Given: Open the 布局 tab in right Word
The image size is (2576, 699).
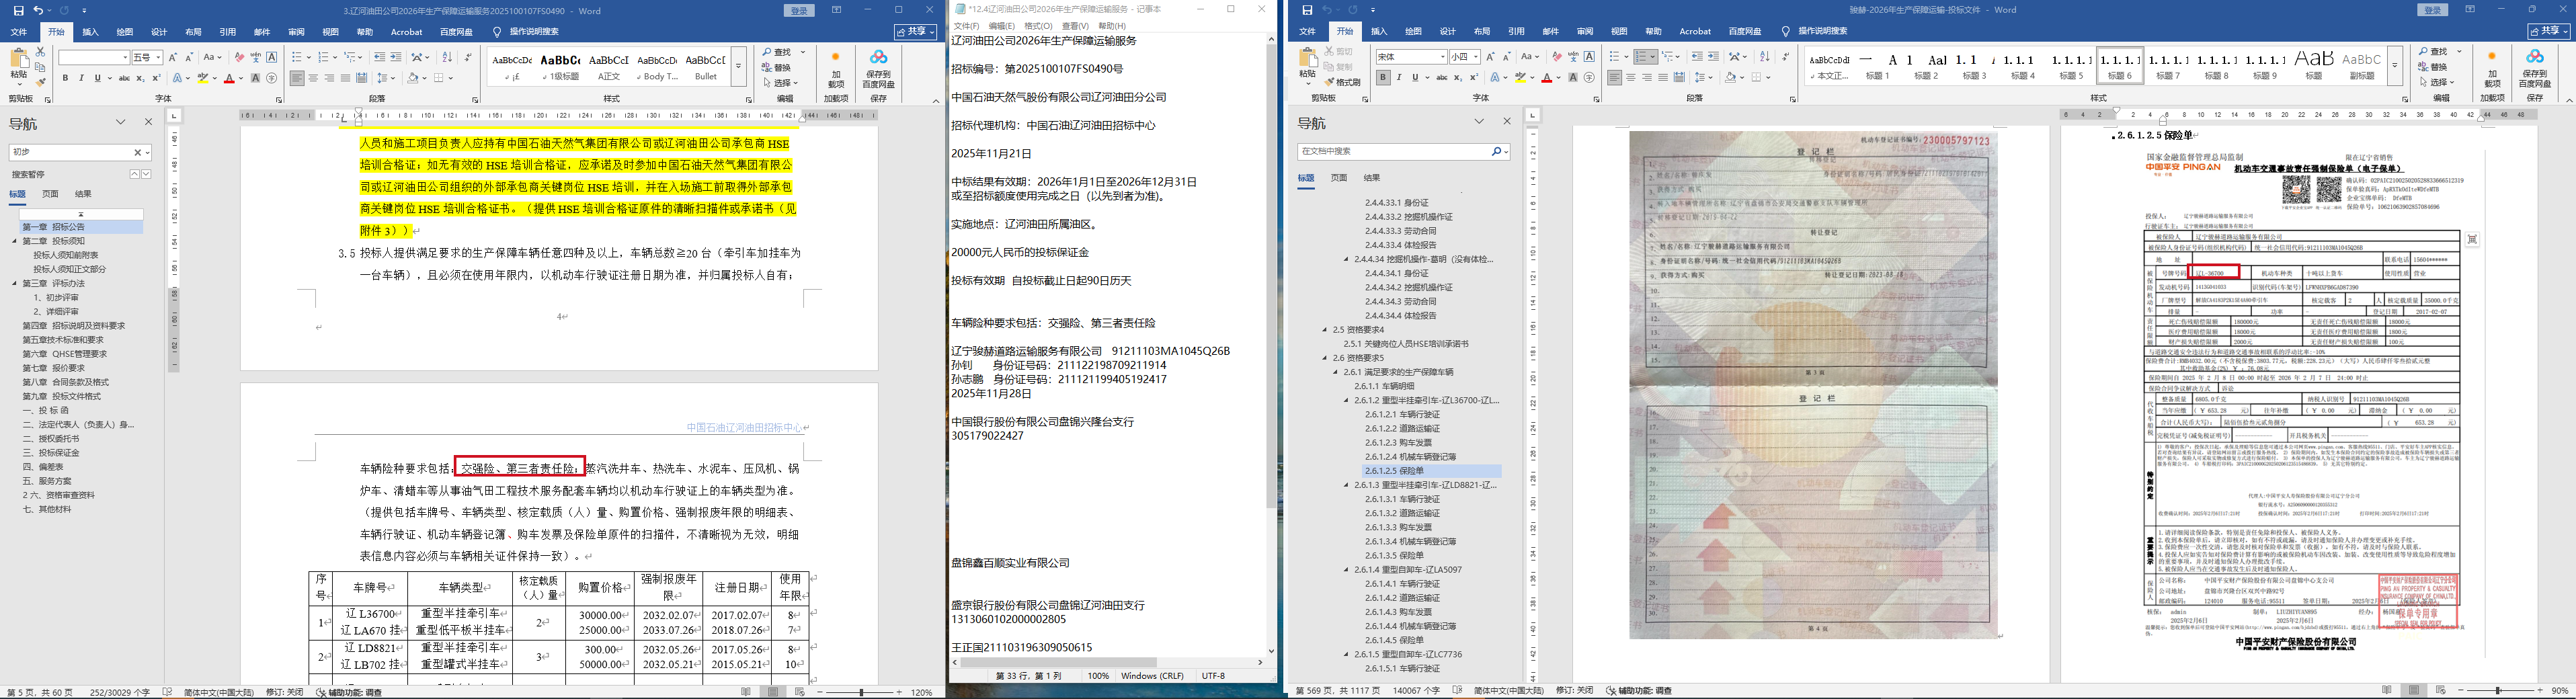Looking at the screenshot, I should coord(1482,32).
